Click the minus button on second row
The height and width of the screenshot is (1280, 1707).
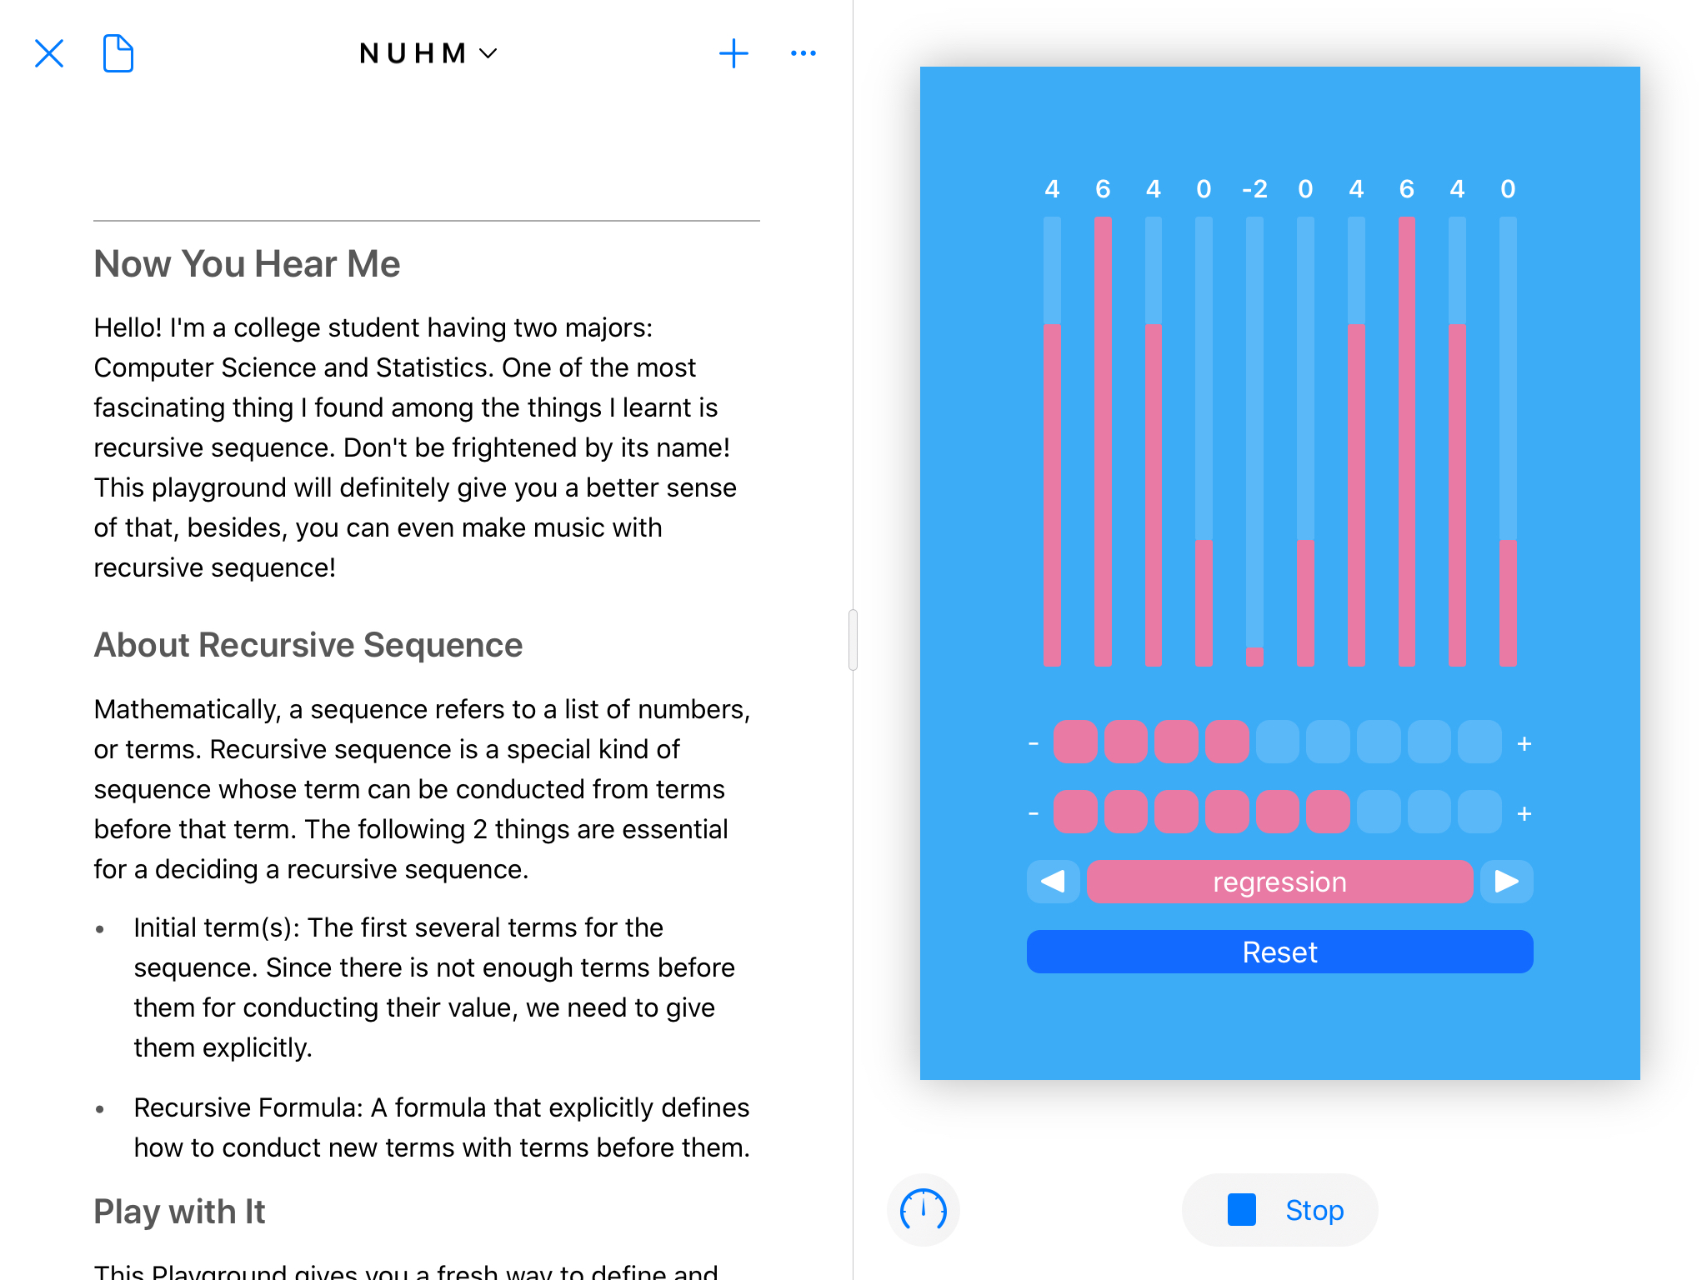[x=1034, y=812]
